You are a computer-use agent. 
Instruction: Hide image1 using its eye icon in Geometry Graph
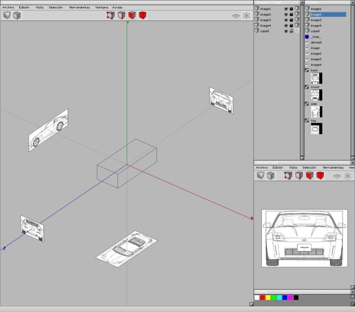pyautogui.click(x=286, y=9)
